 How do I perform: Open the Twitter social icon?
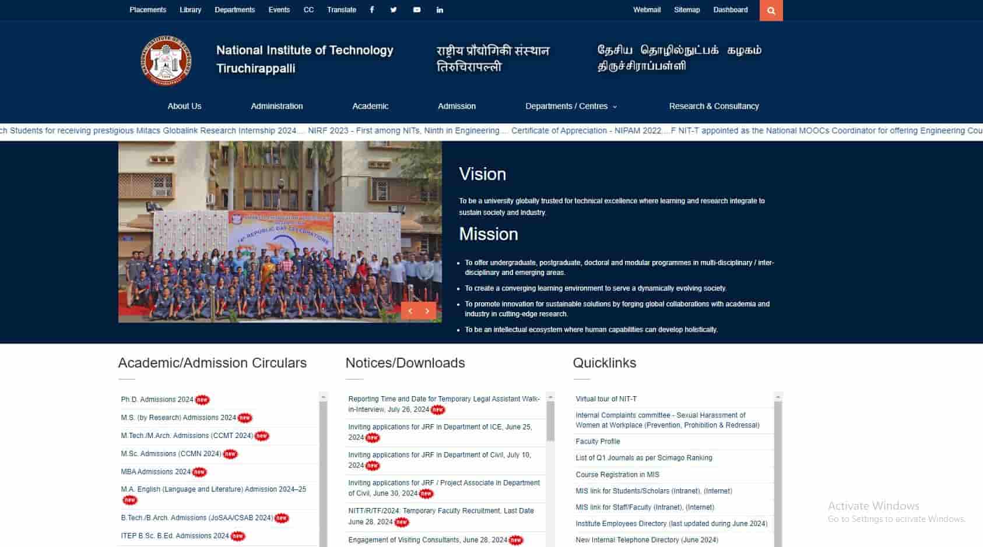coord(394,10)
